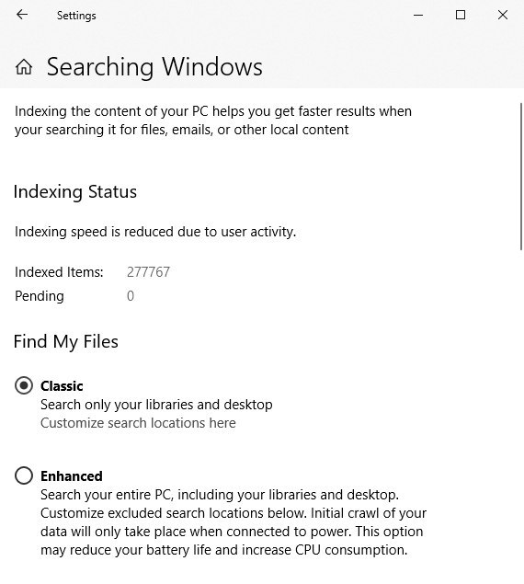Viewport: 524px width, 584px height.
Task: Click the Indexing Status section heading
Action: (x=75, y=192)
